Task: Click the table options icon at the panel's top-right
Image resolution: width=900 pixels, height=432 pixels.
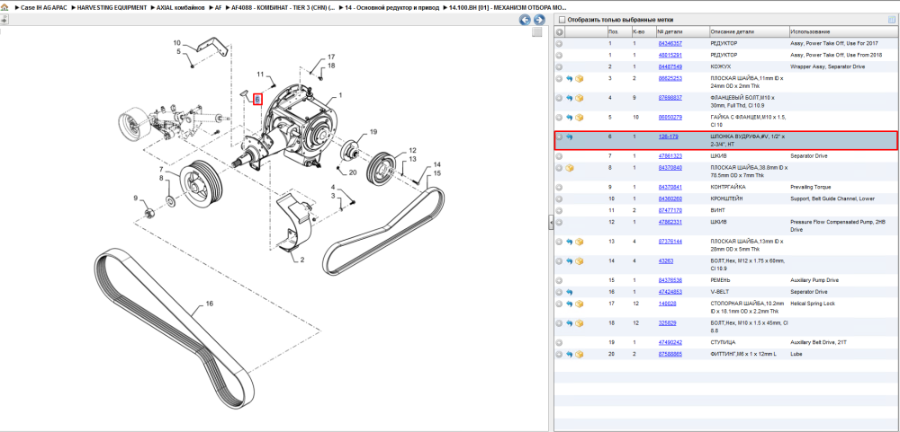Action: tap(891, 20)
